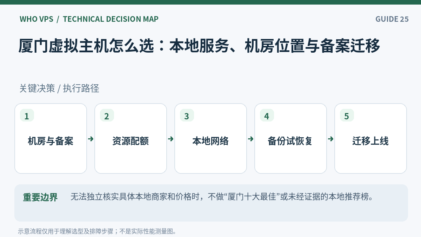421x237 pixels.
Task: Click the step 1 number badge
Action: 27,116
